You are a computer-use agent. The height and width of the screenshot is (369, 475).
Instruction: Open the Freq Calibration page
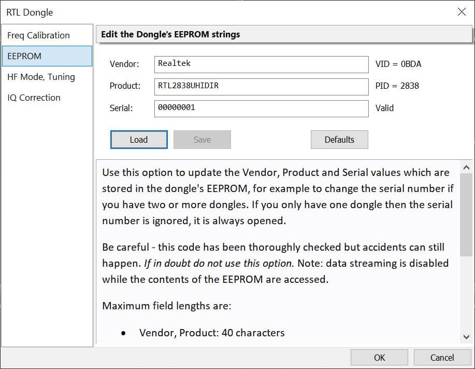(39, 35)
